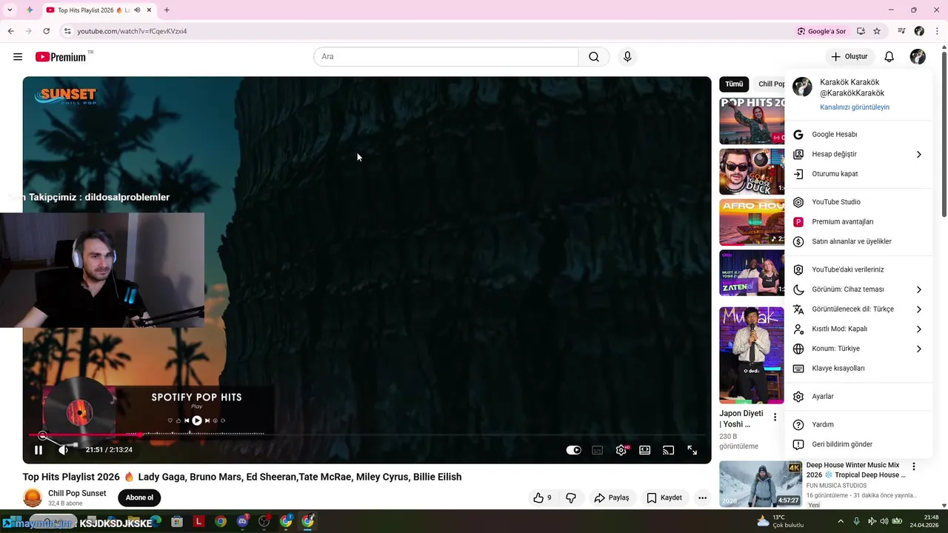Open more actions under video
Viewport: 948px width, 533px height.
click(x=702, y=498)
